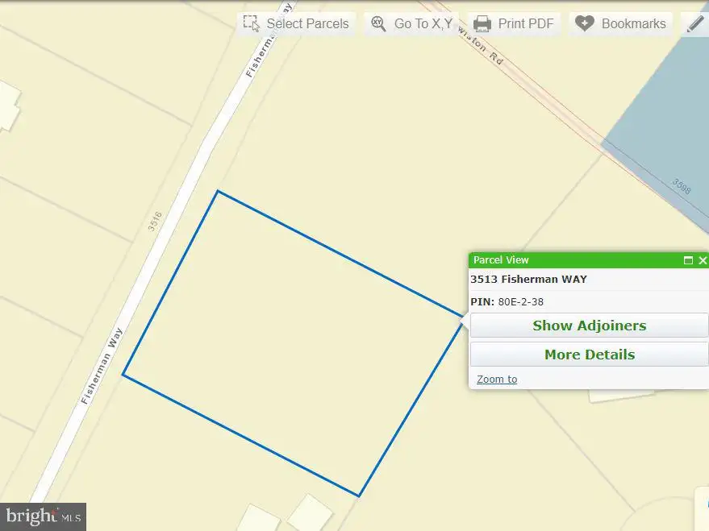Click the 3513 Fisherman WAY address text

click(528, 279)
